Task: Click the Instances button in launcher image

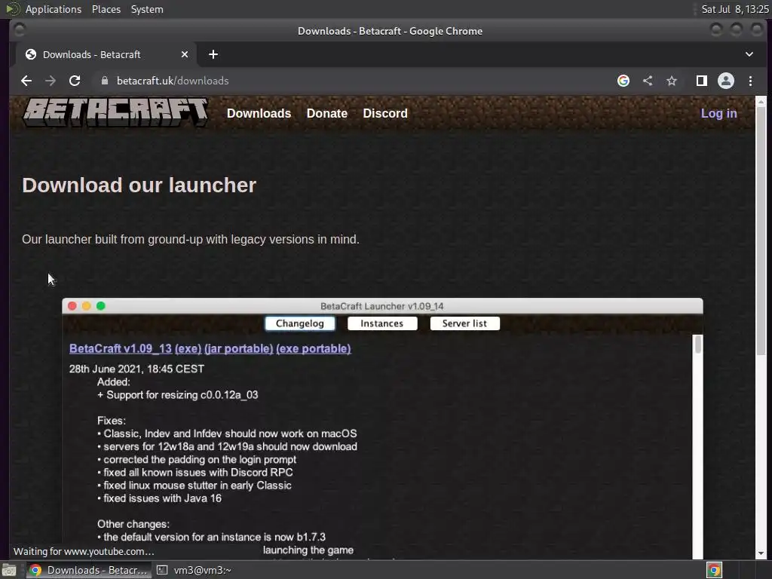Action: (x=382, y=323)
